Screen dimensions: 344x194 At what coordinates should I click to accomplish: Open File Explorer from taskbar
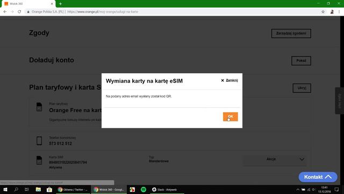click(38, 189)
